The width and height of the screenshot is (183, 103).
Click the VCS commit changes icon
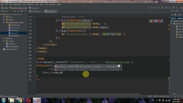(x=170, y=8)
